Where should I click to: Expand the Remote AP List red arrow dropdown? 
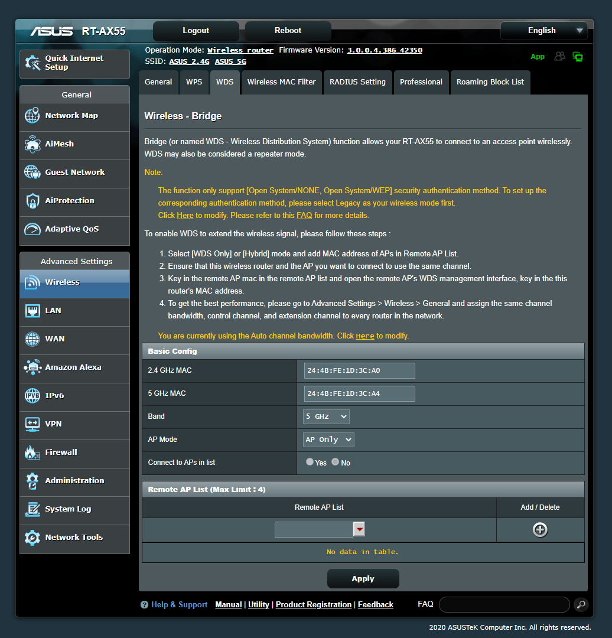pyautogui.click(x=359, y=529)
